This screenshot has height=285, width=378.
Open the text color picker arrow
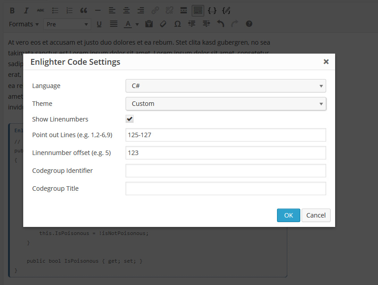(137, 24)
